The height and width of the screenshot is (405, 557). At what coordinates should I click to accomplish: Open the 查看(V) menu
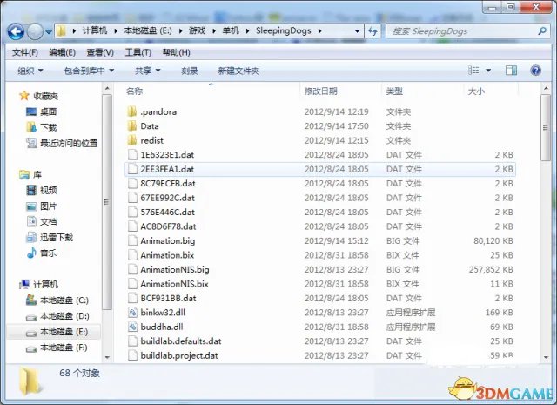(x=100, y=52)
